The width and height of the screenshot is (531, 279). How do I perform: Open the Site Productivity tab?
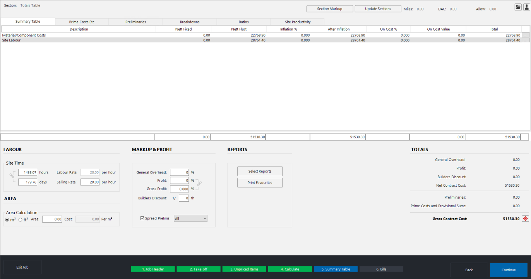coord(297,22)
